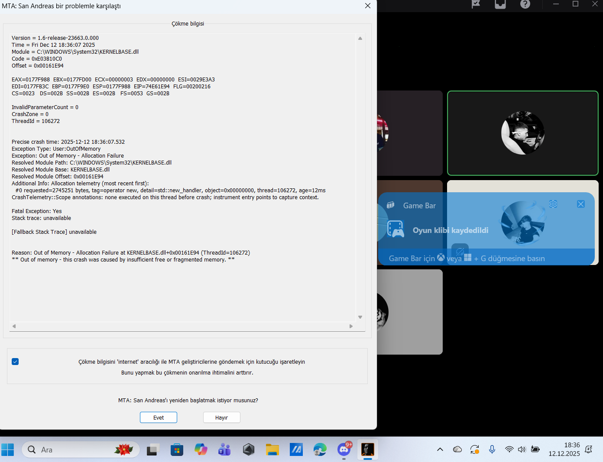This screenshot has height=462, width=603.
Task: Click the 'InvalidParameterCount = 0' line
Action: tap(45, 107)
